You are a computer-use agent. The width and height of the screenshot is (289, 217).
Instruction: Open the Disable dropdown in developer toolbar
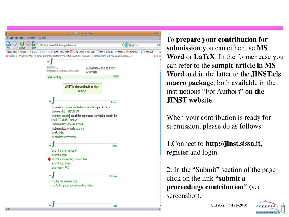click(x=10, y=56)
